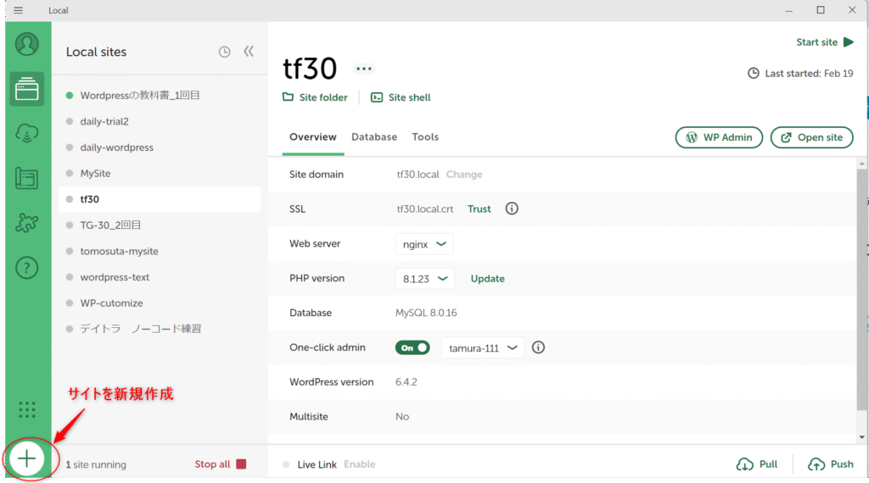This screenshot has height=483, width=869.
Task: Switch to the Database tab
Action: point(374,136)
